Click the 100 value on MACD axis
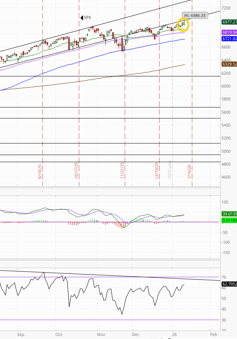The width and height of the screenshot is (237, 339). [x=225, y=202]
